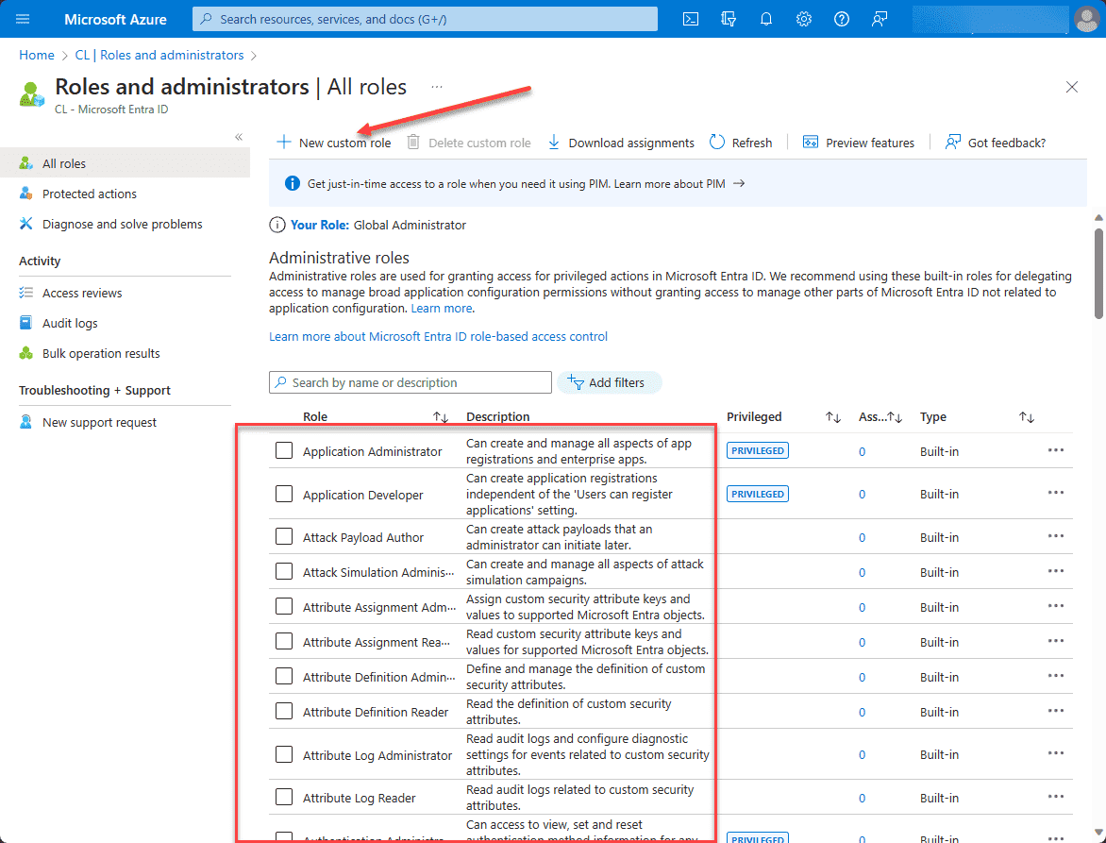Click the CL | Roles and administrators breadcrumb
This screenshot has height=843, width=1106.
click(159, 55)
